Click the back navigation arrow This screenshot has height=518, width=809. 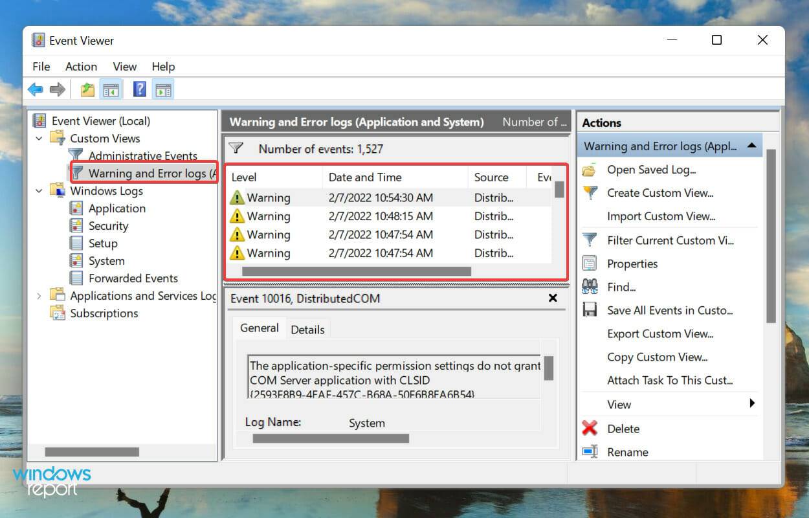36,89
